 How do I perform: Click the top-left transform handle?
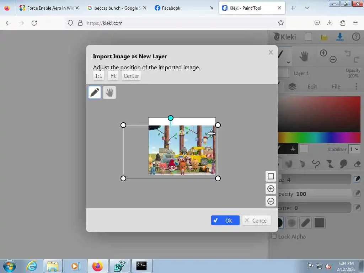point(123,125)
